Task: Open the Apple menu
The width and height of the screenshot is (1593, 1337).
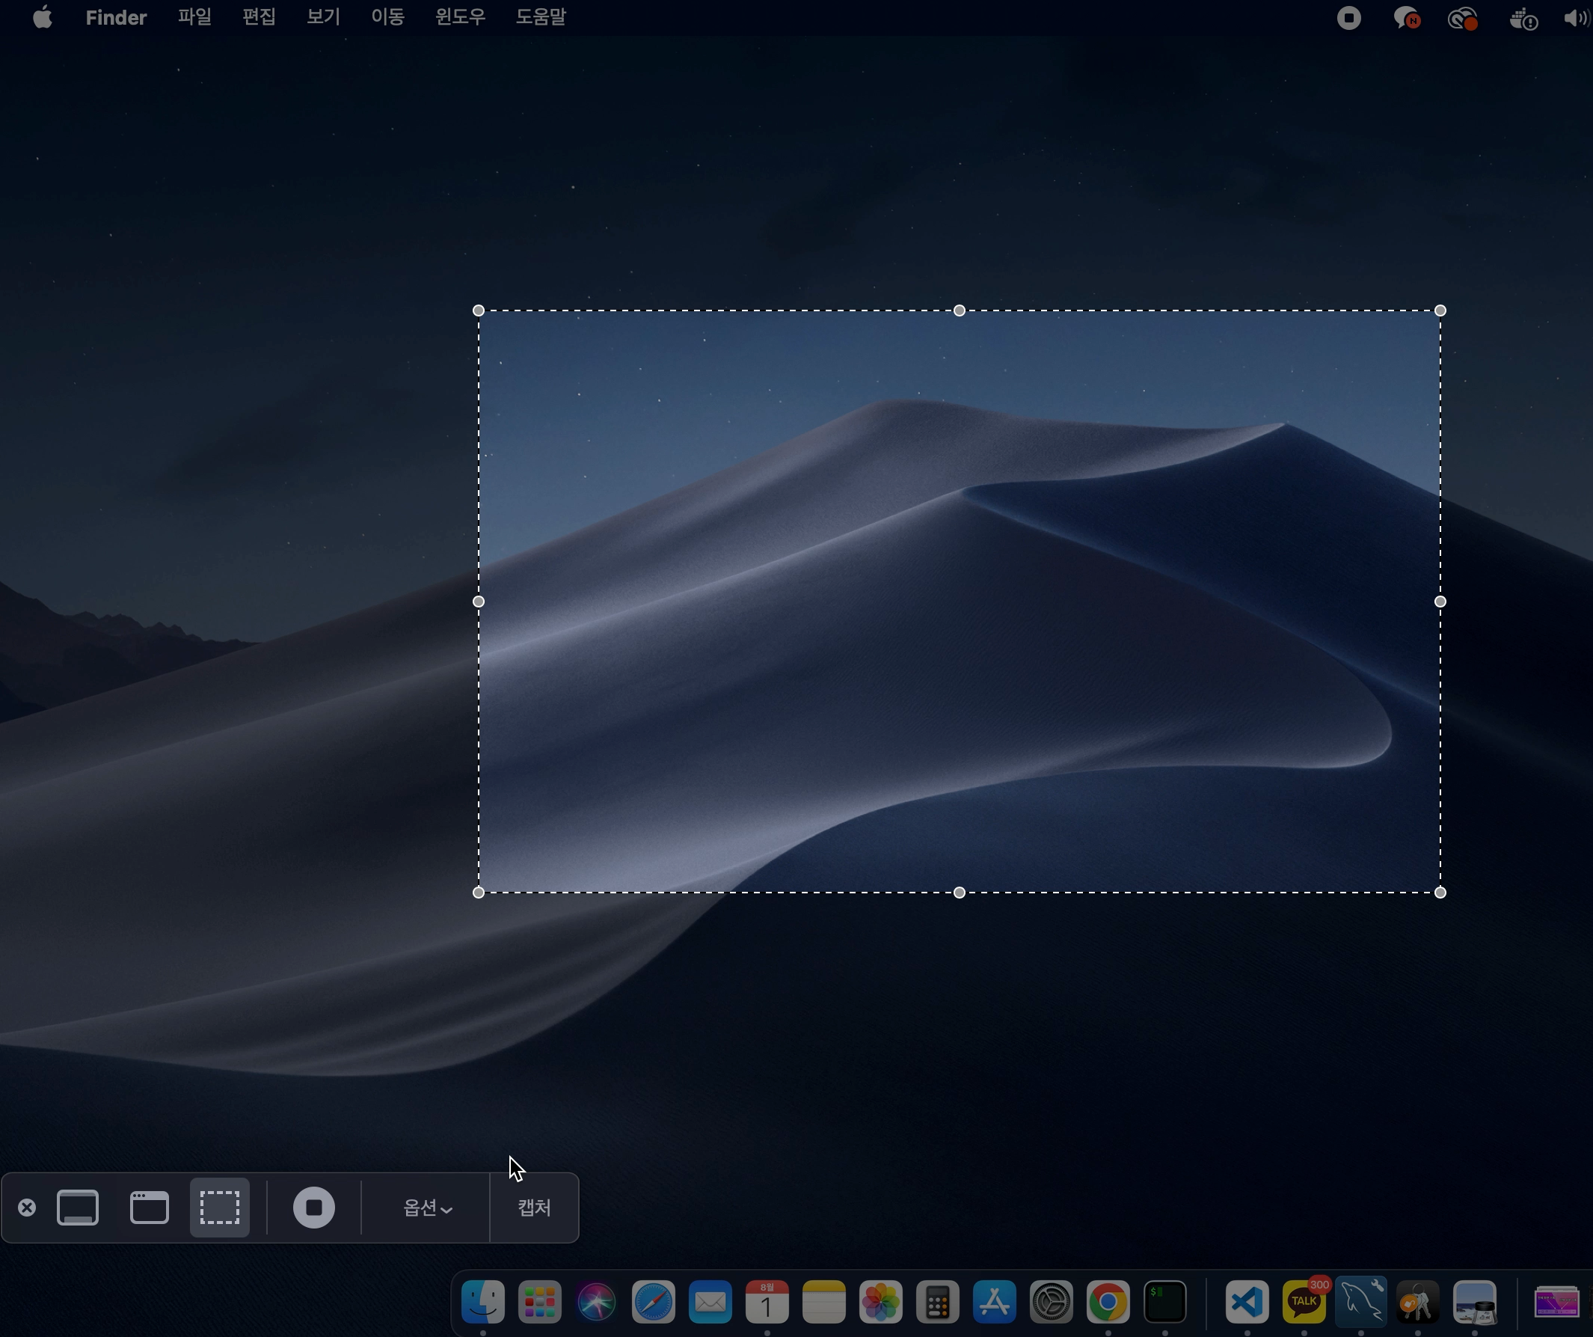Action: (43, 16)
